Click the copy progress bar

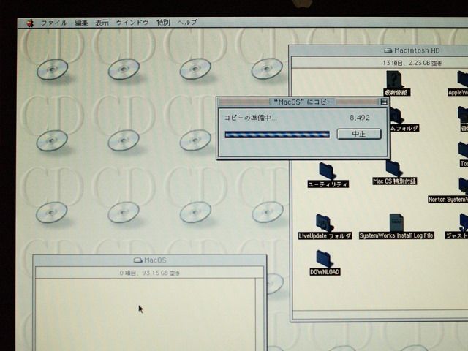click(x=277, y=135)
